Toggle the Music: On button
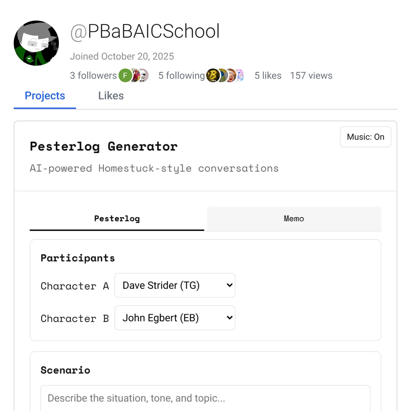The width and height of the screenshot is (411, 411). (365, 137)
